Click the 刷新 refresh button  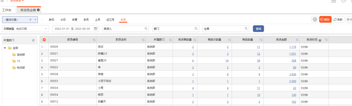coord(338,20)
